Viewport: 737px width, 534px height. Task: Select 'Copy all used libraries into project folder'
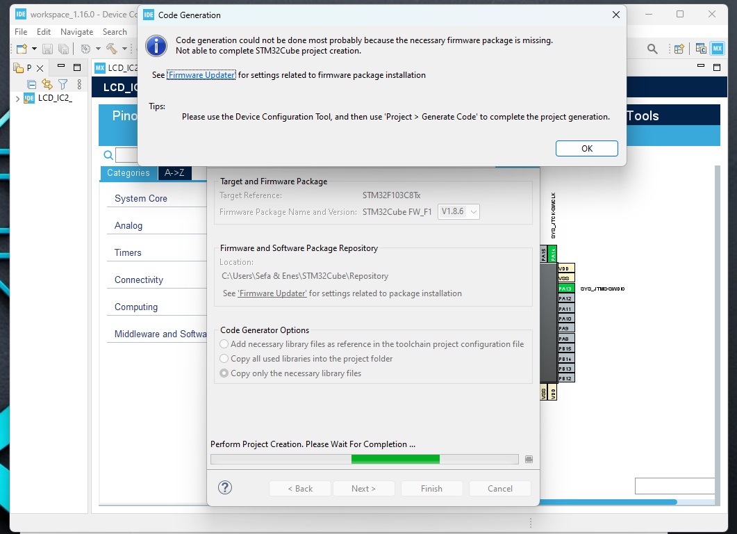[x=224, y=358]
